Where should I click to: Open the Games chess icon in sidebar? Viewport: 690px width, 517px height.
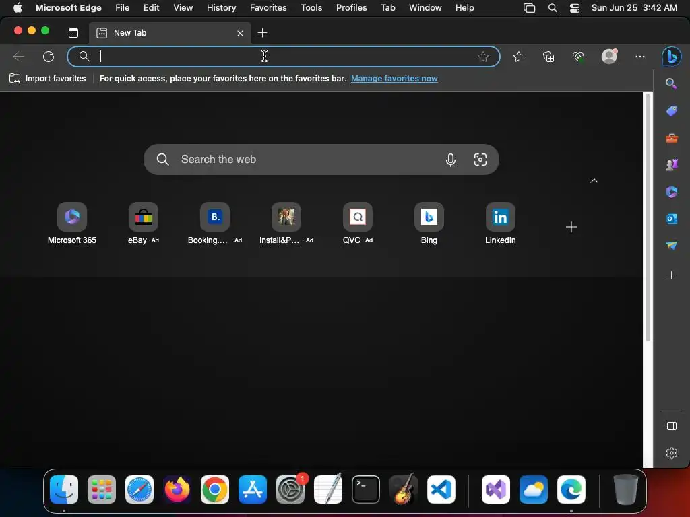672,165
